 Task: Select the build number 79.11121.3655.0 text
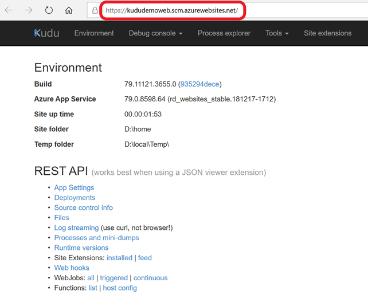point(150,84)
